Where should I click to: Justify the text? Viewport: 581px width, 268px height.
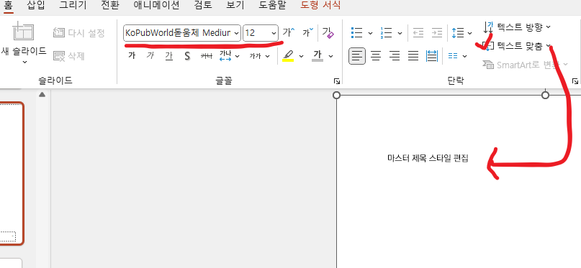[413, 56]
